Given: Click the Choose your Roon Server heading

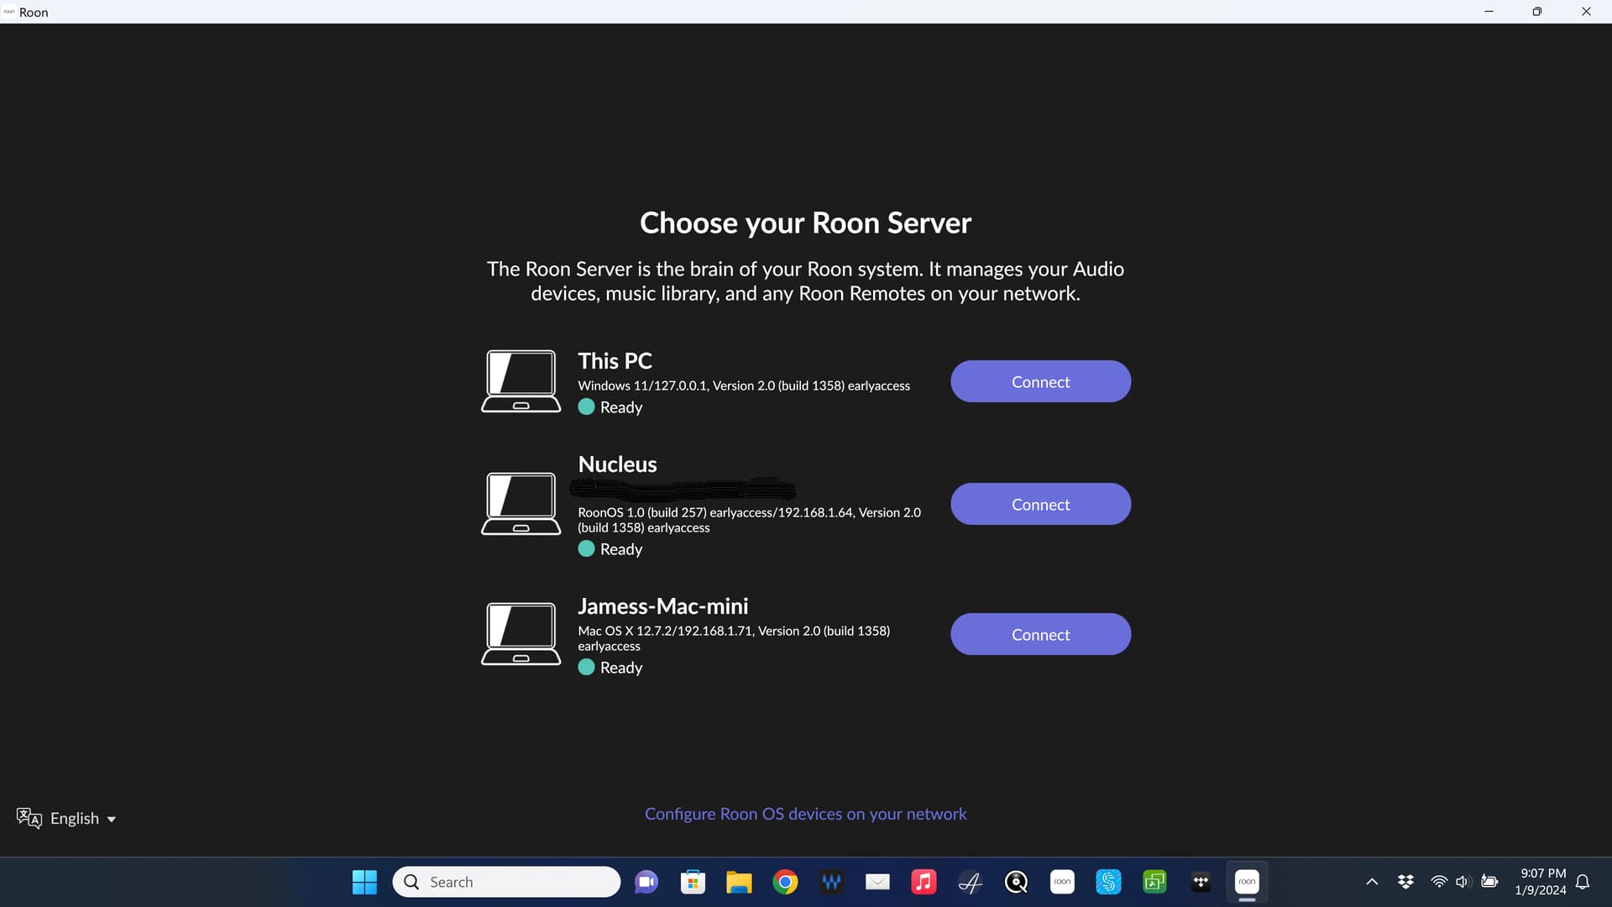Looking at the screenshot, I should pyautogui.click(x=805, y=223).
